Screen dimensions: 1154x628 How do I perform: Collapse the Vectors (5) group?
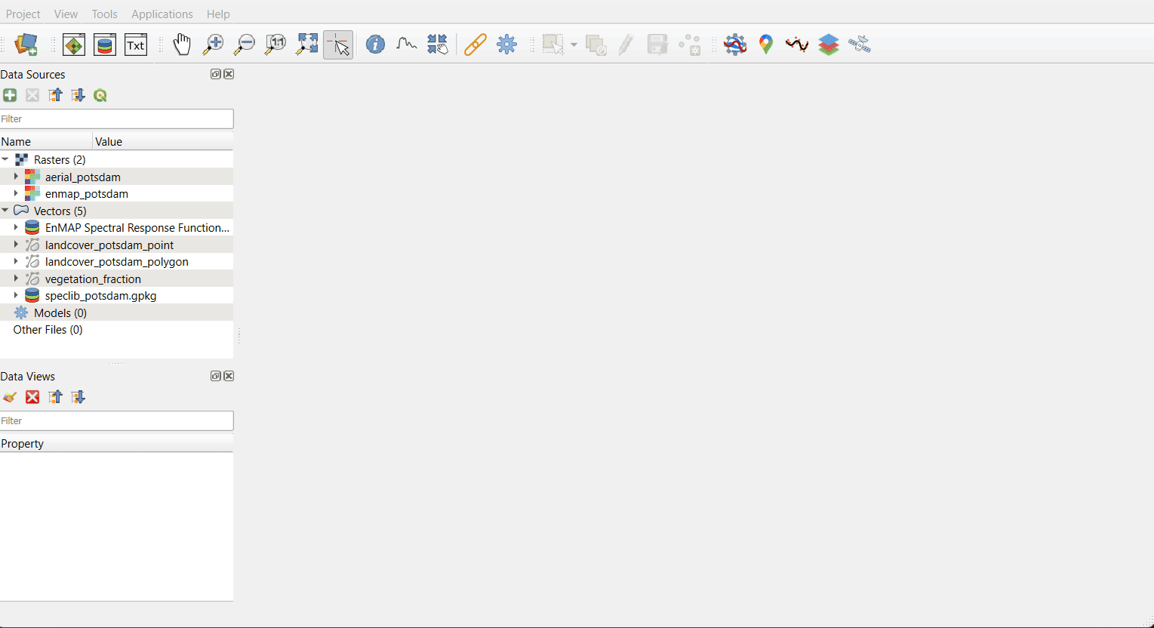[x=5, y=211]
